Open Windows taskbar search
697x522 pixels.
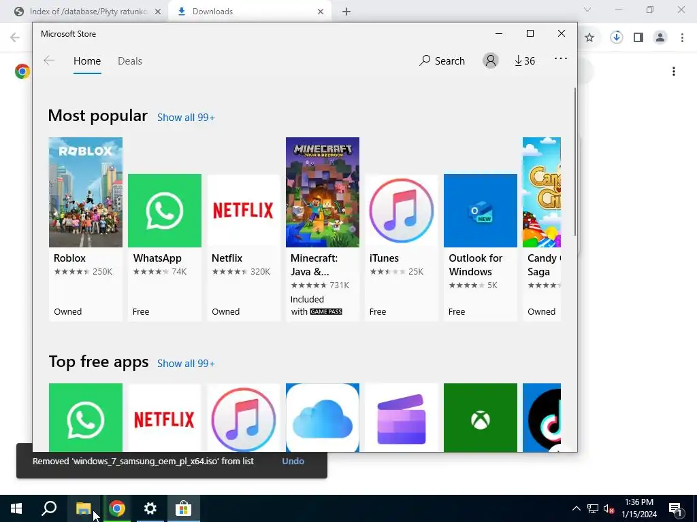tap(49, 508)
